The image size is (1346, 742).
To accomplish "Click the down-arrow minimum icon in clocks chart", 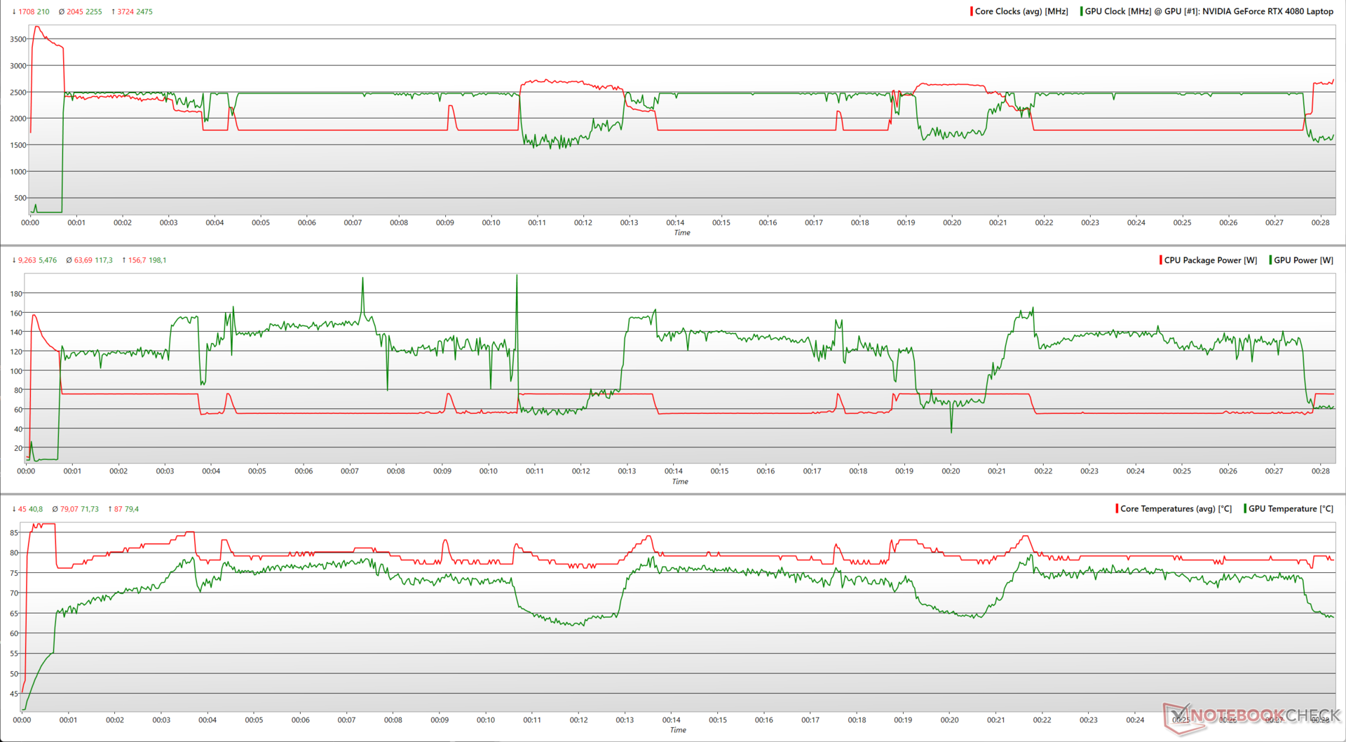I will (x=14, y=12).
